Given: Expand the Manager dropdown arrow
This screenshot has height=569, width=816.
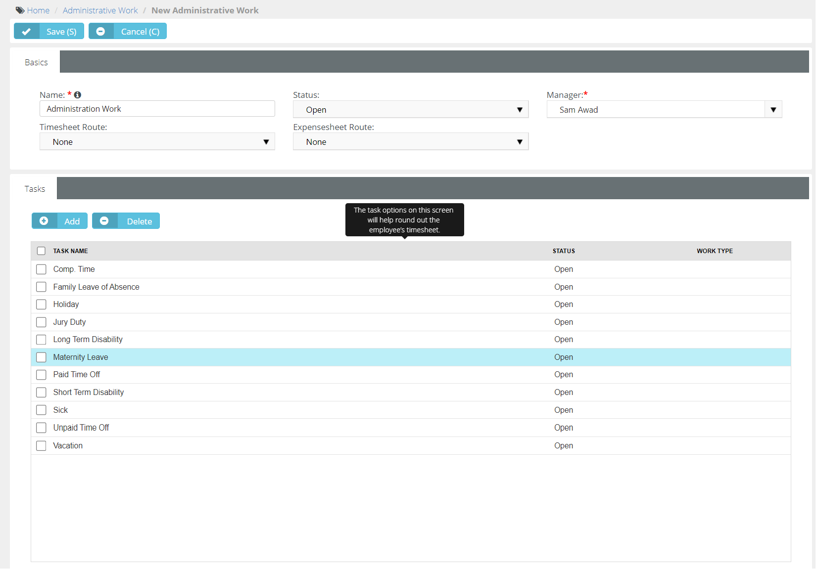Looking at the screenshot, I should (773, 110).
